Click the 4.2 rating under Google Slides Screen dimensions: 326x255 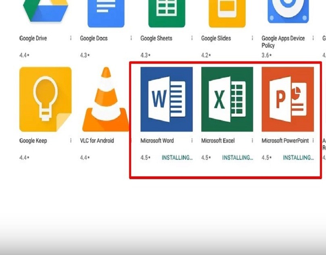206,55
